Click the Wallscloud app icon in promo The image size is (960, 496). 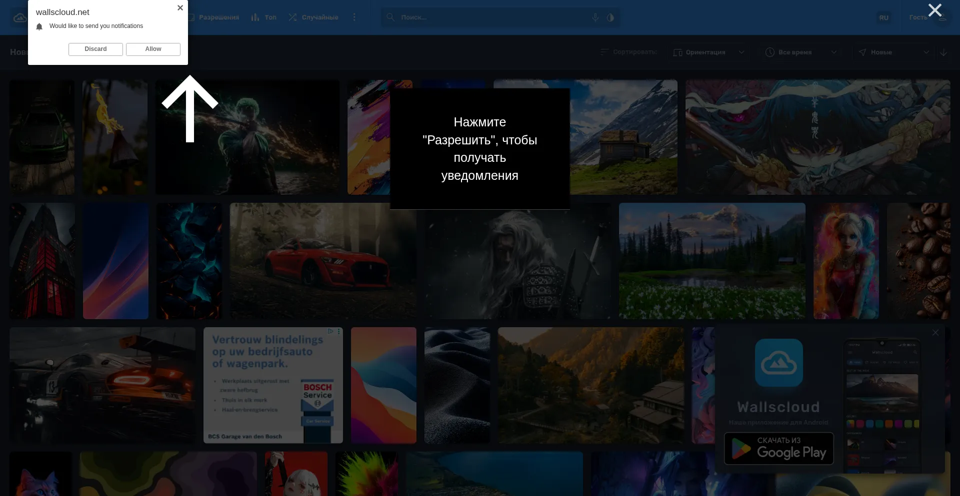click(x=778, y=363)
